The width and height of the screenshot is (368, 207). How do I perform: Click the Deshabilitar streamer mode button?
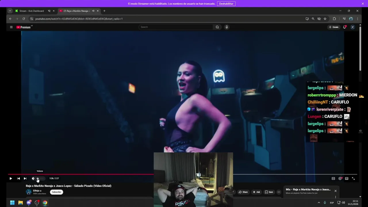(x=226, y=4)
